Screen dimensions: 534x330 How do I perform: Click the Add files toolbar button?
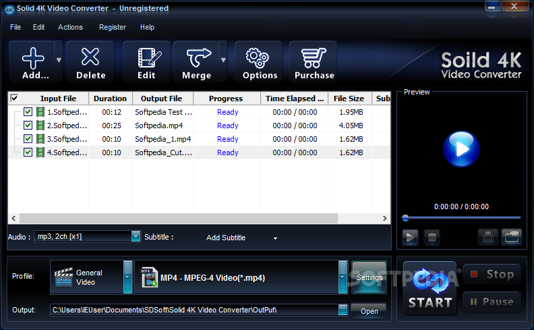tap(32, 61)
